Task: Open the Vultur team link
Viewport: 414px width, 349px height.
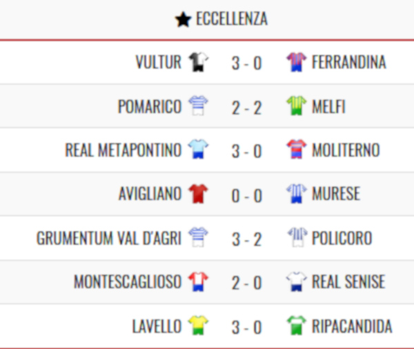Action: [x=159, y=62]
